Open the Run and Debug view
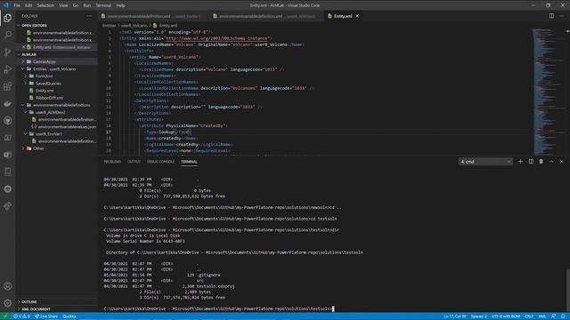Screen dimensions: 570x320 tap(8, 69)
